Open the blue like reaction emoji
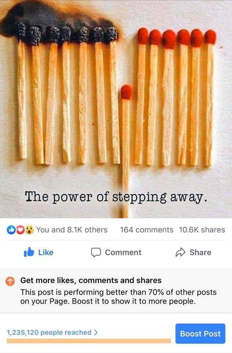This screenshot has width=232, height=353. tap(11, 230)
